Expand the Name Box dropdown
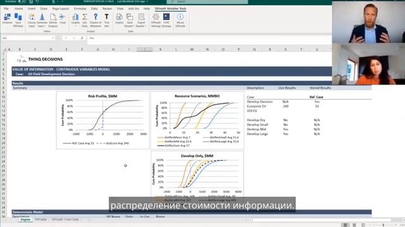The height and width of the screenshot is (227, 405). [x=53, y=38]
